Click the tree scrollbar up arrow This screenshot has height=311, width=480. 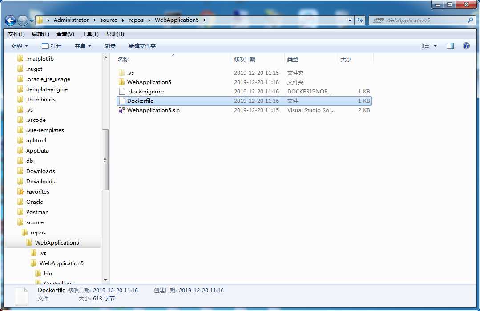(x=105, y=57)
